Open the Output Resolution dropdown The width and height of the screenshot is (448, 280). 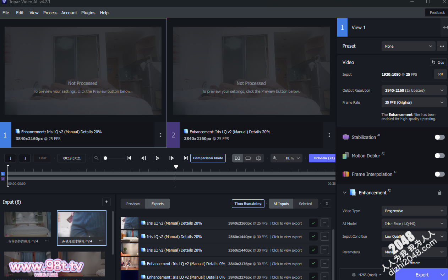tap(414, 90)
